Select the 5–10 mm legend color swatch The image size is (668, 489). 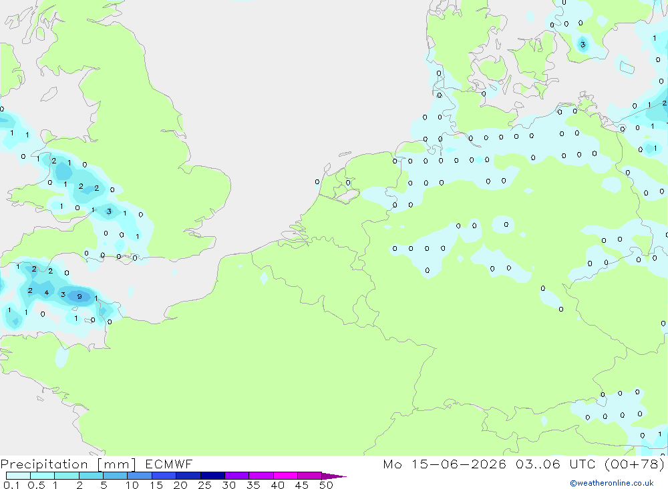(115, 476)
